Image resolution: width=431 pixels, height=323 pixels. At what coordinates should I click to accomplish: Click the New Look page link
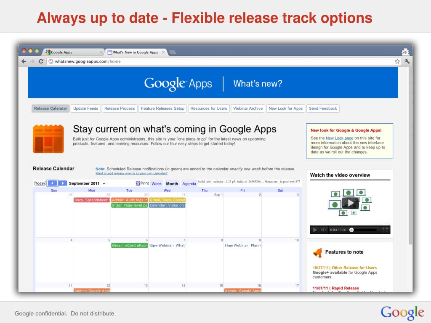coord(340,138)
